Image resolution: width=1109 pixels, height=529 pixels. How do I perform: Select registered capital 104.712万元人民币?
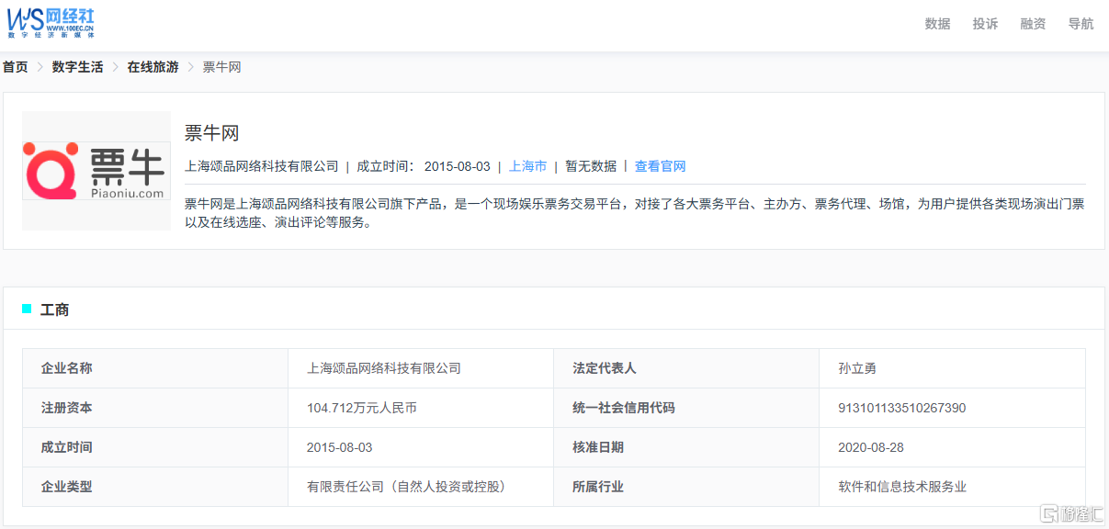click(x=362, y=408)
